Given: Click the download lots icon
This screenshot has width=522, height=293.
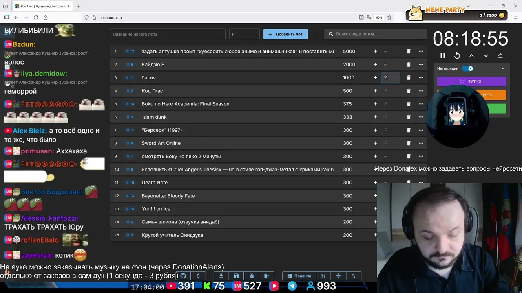Looking at the screenshot, I should pyautogui.click(x=221, y=276).
